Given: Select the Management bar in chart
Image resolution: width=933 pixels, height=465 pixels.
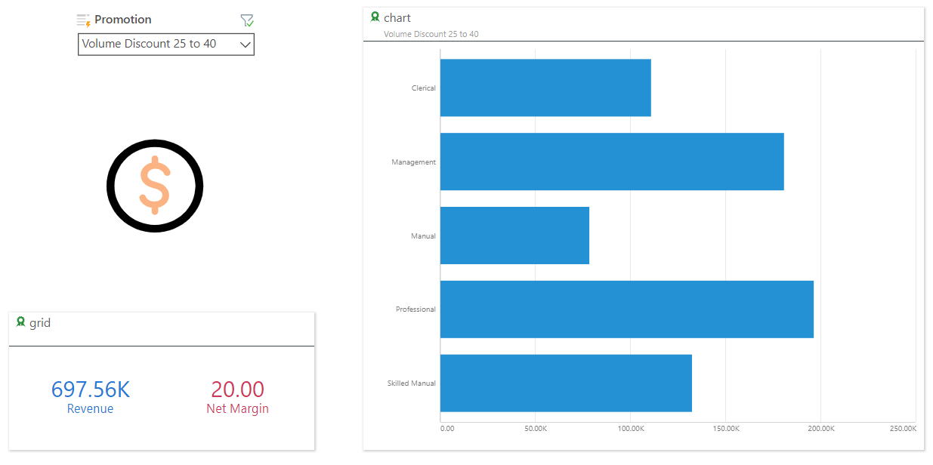Looking at the screenshot, I should pos(612,162).
